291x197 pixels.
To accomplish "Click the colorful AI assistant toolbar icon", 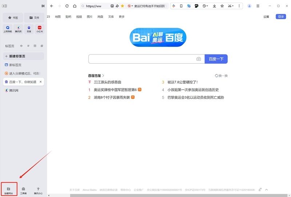I will (174, 6).
